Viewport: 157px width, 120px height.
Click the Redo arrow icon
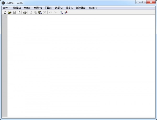click(55, 12)
